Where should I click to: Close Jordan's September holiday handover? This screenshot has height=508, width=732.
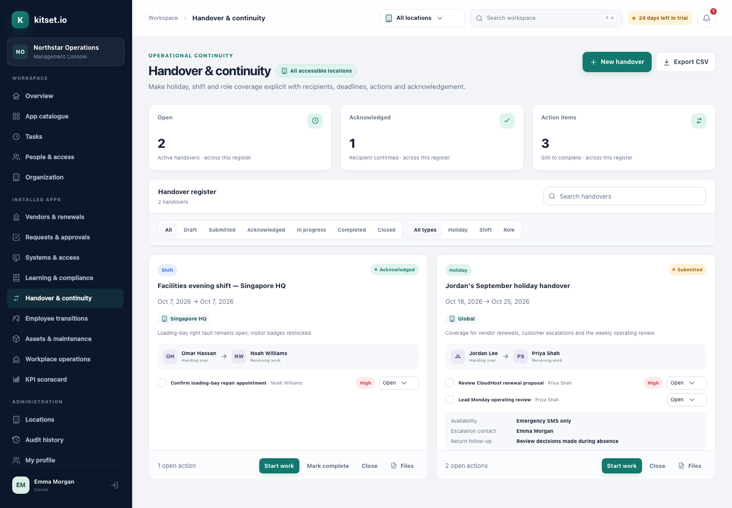[657, 466]
